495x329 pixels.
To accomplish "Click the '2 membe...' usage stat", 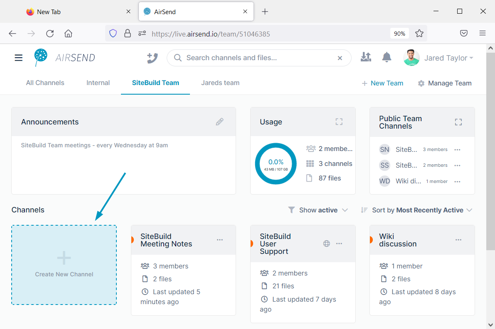I will (x=335, y=149).
